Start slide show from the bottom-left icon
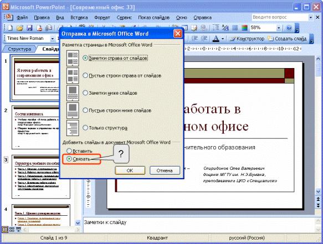323x244 pixels. coord(18,230)
